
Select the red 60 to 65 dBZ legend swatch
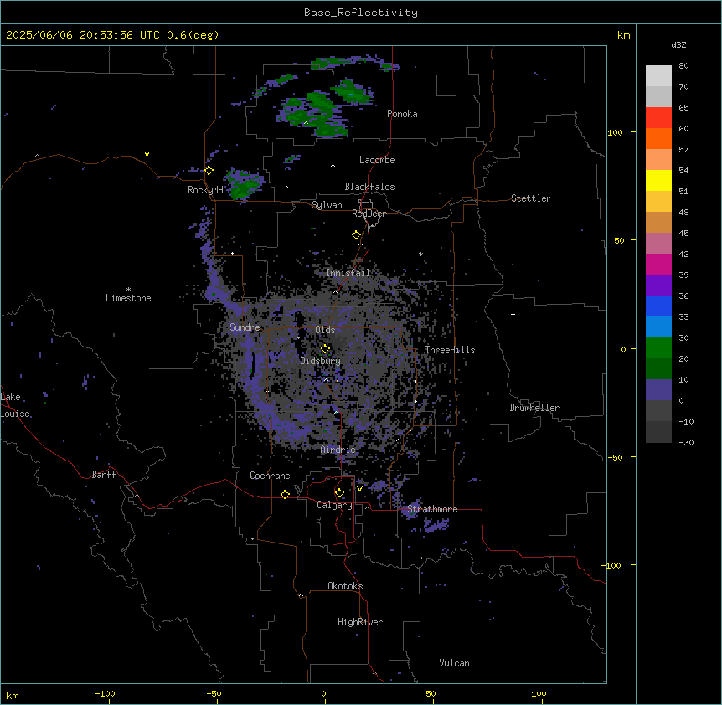coord(658,117)
